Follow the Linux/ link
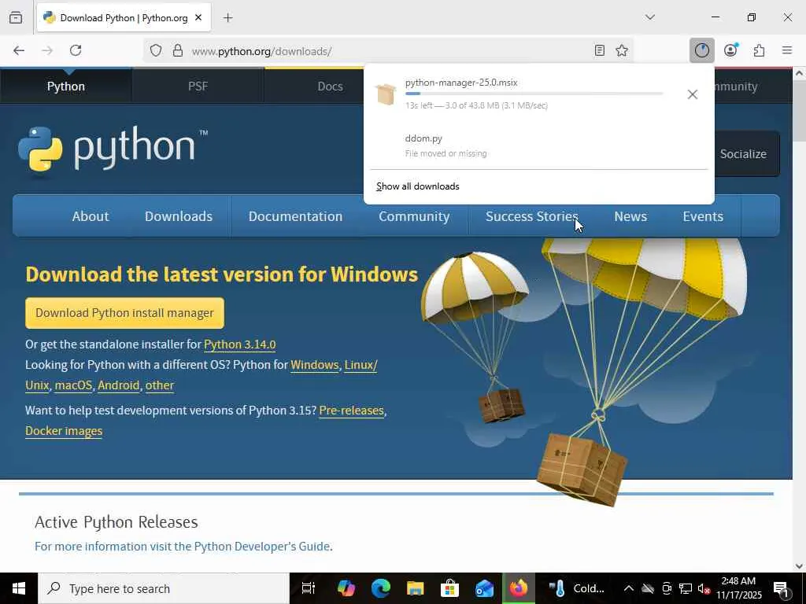The height and width of the screenshot is (604, 806). [360, 365]
